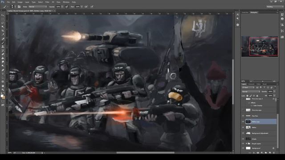Click the background color swatch
The image size is (285, 160).
click(x=4, y=98)
